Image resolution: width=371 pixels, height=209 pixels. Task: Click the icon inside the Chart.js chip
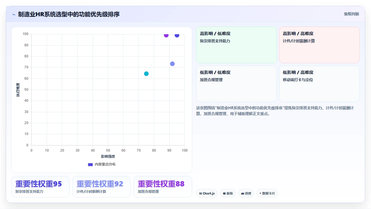(201, 193)
